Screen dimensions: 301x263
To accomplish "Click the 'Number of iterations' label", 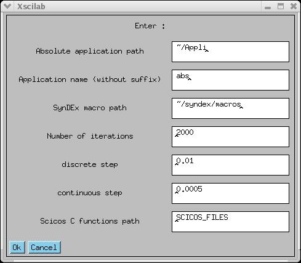I will tap(90, 136).
